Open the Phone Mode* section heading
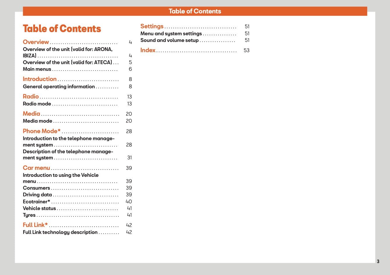The image size is (390, 275). [x=42, y=131]
